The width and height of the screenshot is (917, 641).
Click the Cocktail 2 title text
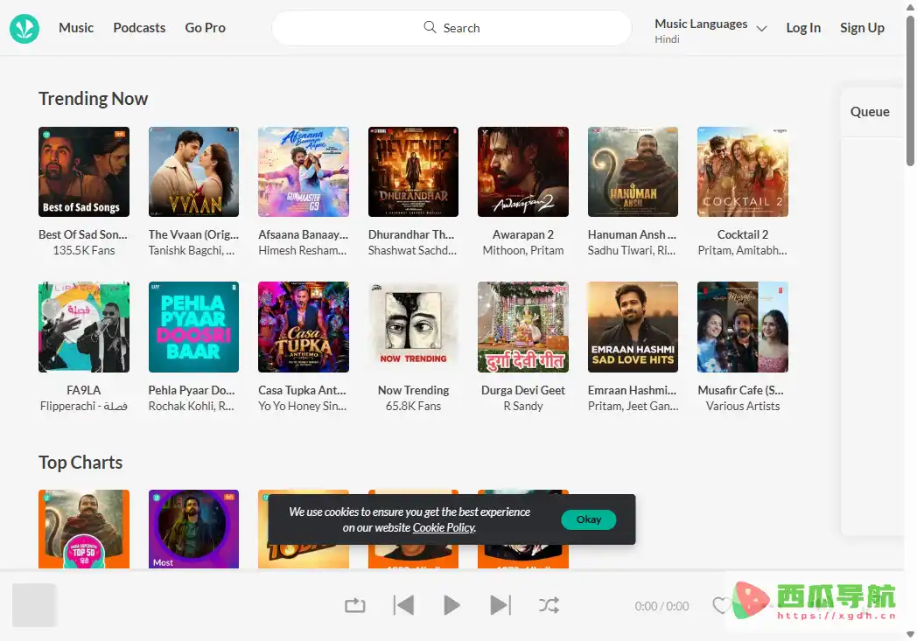(743, 234)
